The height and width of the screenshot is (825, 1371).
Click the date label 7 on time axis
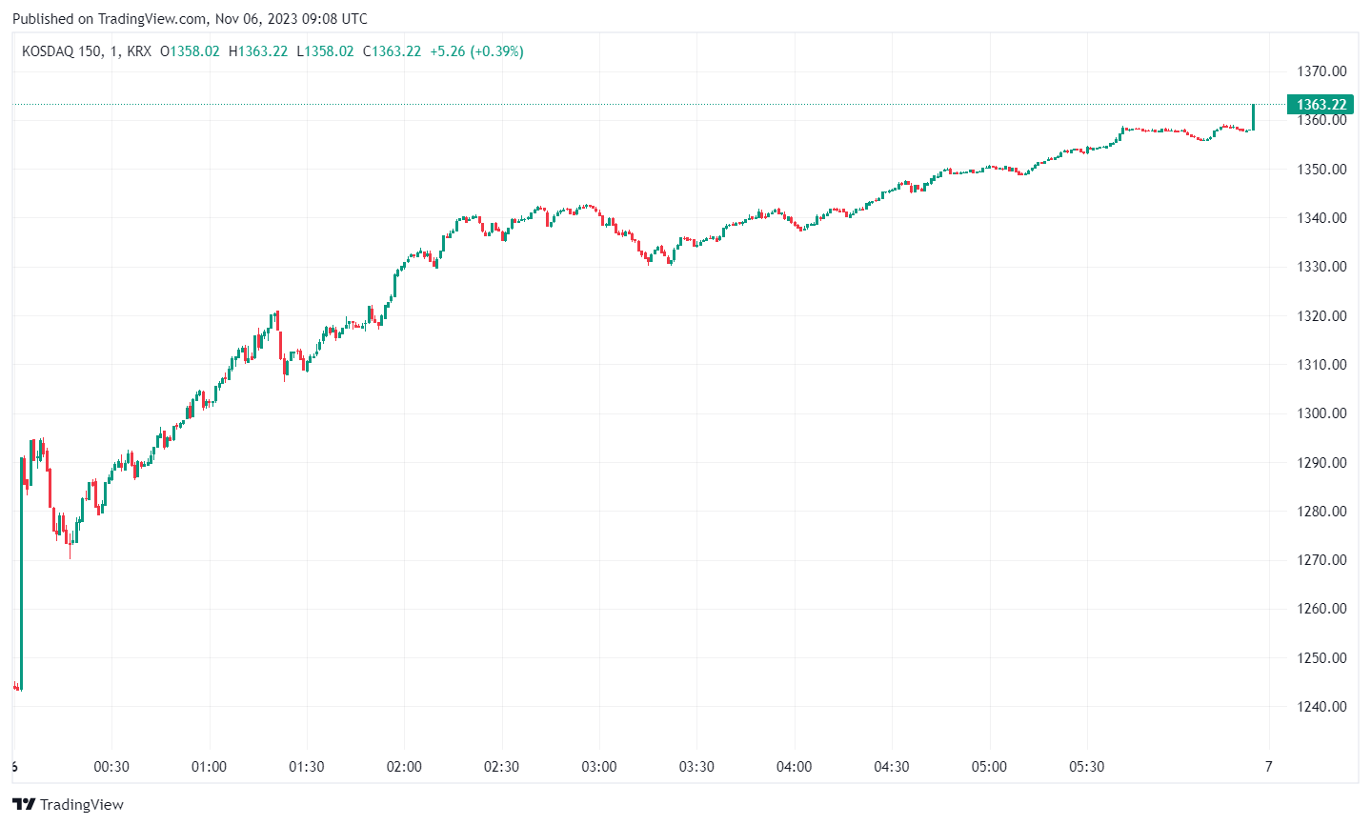[x=1268, y=767]
